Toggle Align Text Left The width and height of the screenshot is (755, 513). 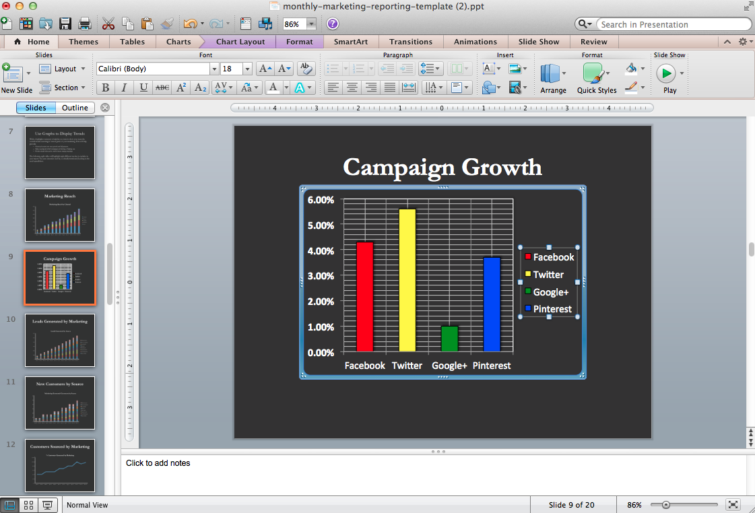pyautogui.click(x=333, y=88)
